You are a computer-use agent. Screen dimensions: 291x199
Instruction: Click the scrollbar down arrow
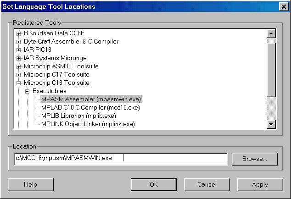pyautogui.click(x=271, y=124)
